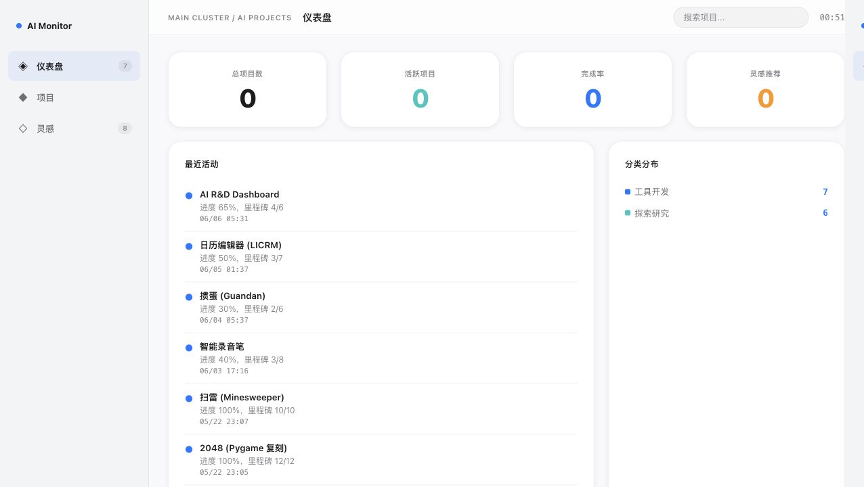Open 2048 (Pygame 复刻) activity entry
Screen dimensions: 864x487
pos(381,460)
